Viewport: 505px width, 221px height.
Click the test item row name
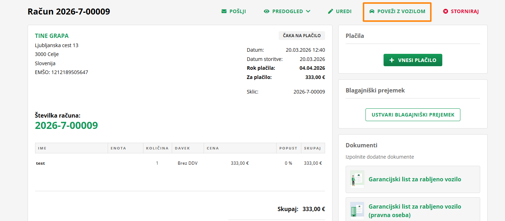click(x=41, y=163)
